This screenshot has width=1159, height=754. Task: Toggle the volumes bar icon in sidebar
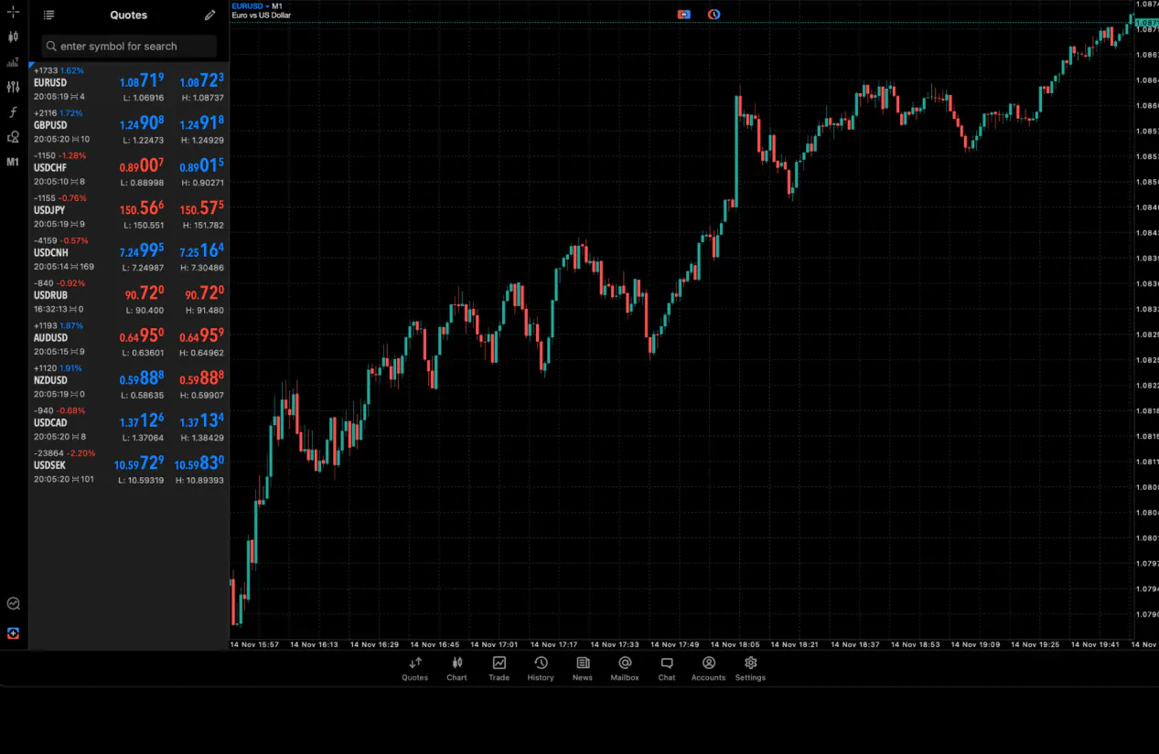13,62
